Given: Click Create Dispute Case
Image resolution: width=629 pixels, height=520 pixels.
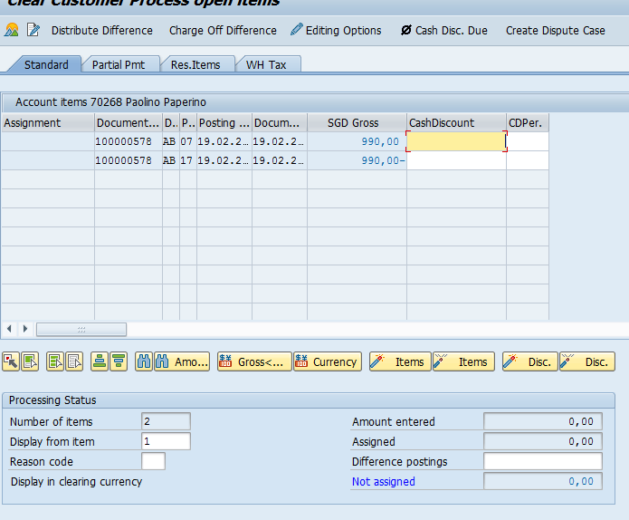Looking at the screenshot, I should (x=555, y=31).
